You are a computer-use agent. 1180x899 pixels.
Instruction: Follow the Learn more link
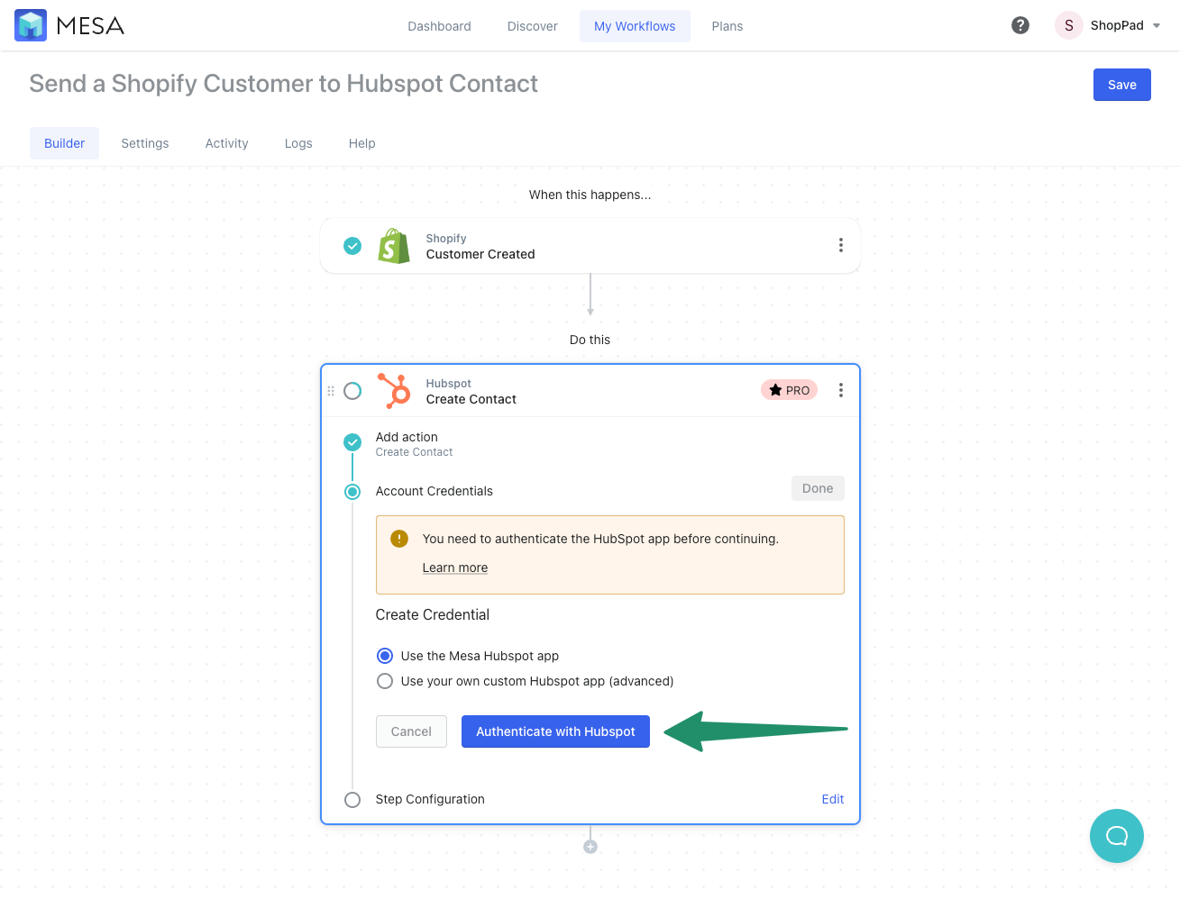[x=455, y=568]
